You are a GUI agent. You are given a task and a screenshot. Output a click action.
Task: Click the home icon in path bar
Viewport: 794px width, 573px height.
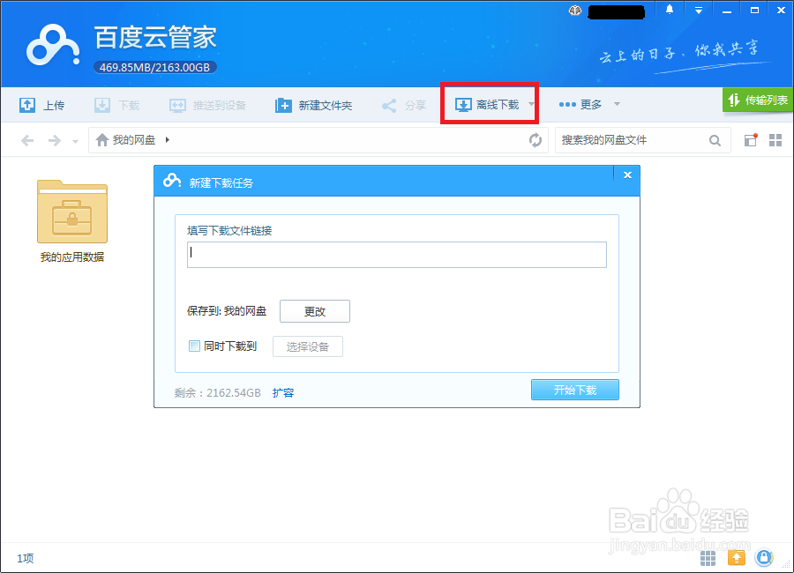click(102, 139)
